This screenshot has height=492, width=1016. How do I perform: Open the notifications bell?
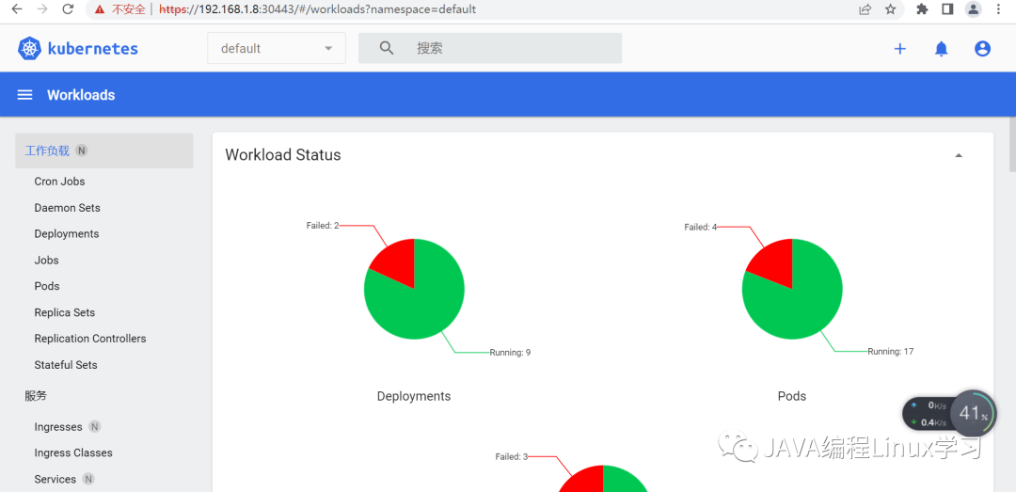[941, 49]
